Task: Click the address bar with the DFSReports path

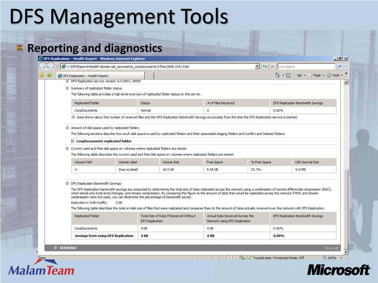Action: point(160,67)
